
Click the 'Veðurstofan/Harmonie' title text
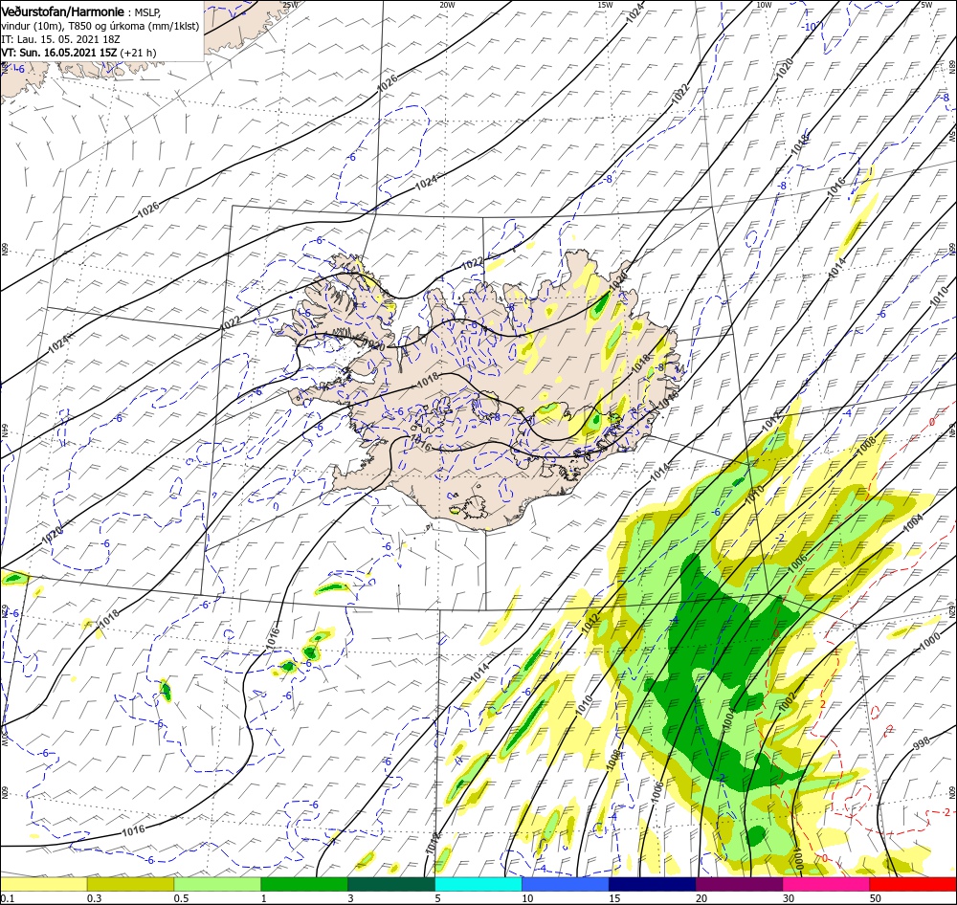pyautogui.click(x=63, y=11)
